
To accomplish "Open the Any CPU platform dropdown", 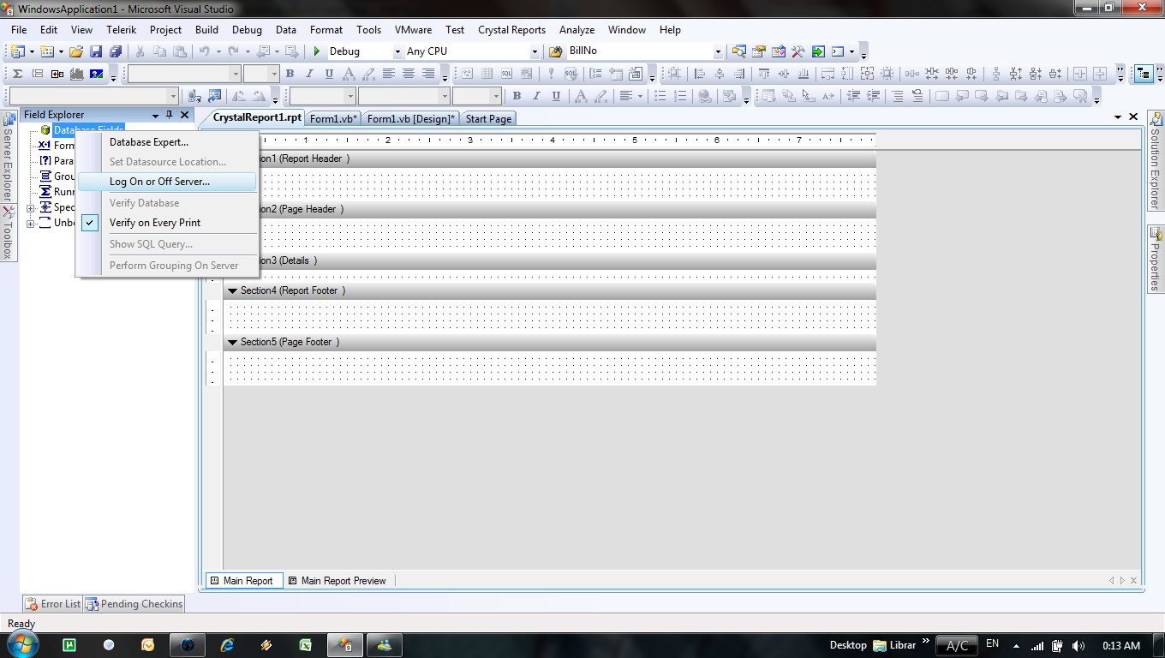I will [x=535, y=51].
